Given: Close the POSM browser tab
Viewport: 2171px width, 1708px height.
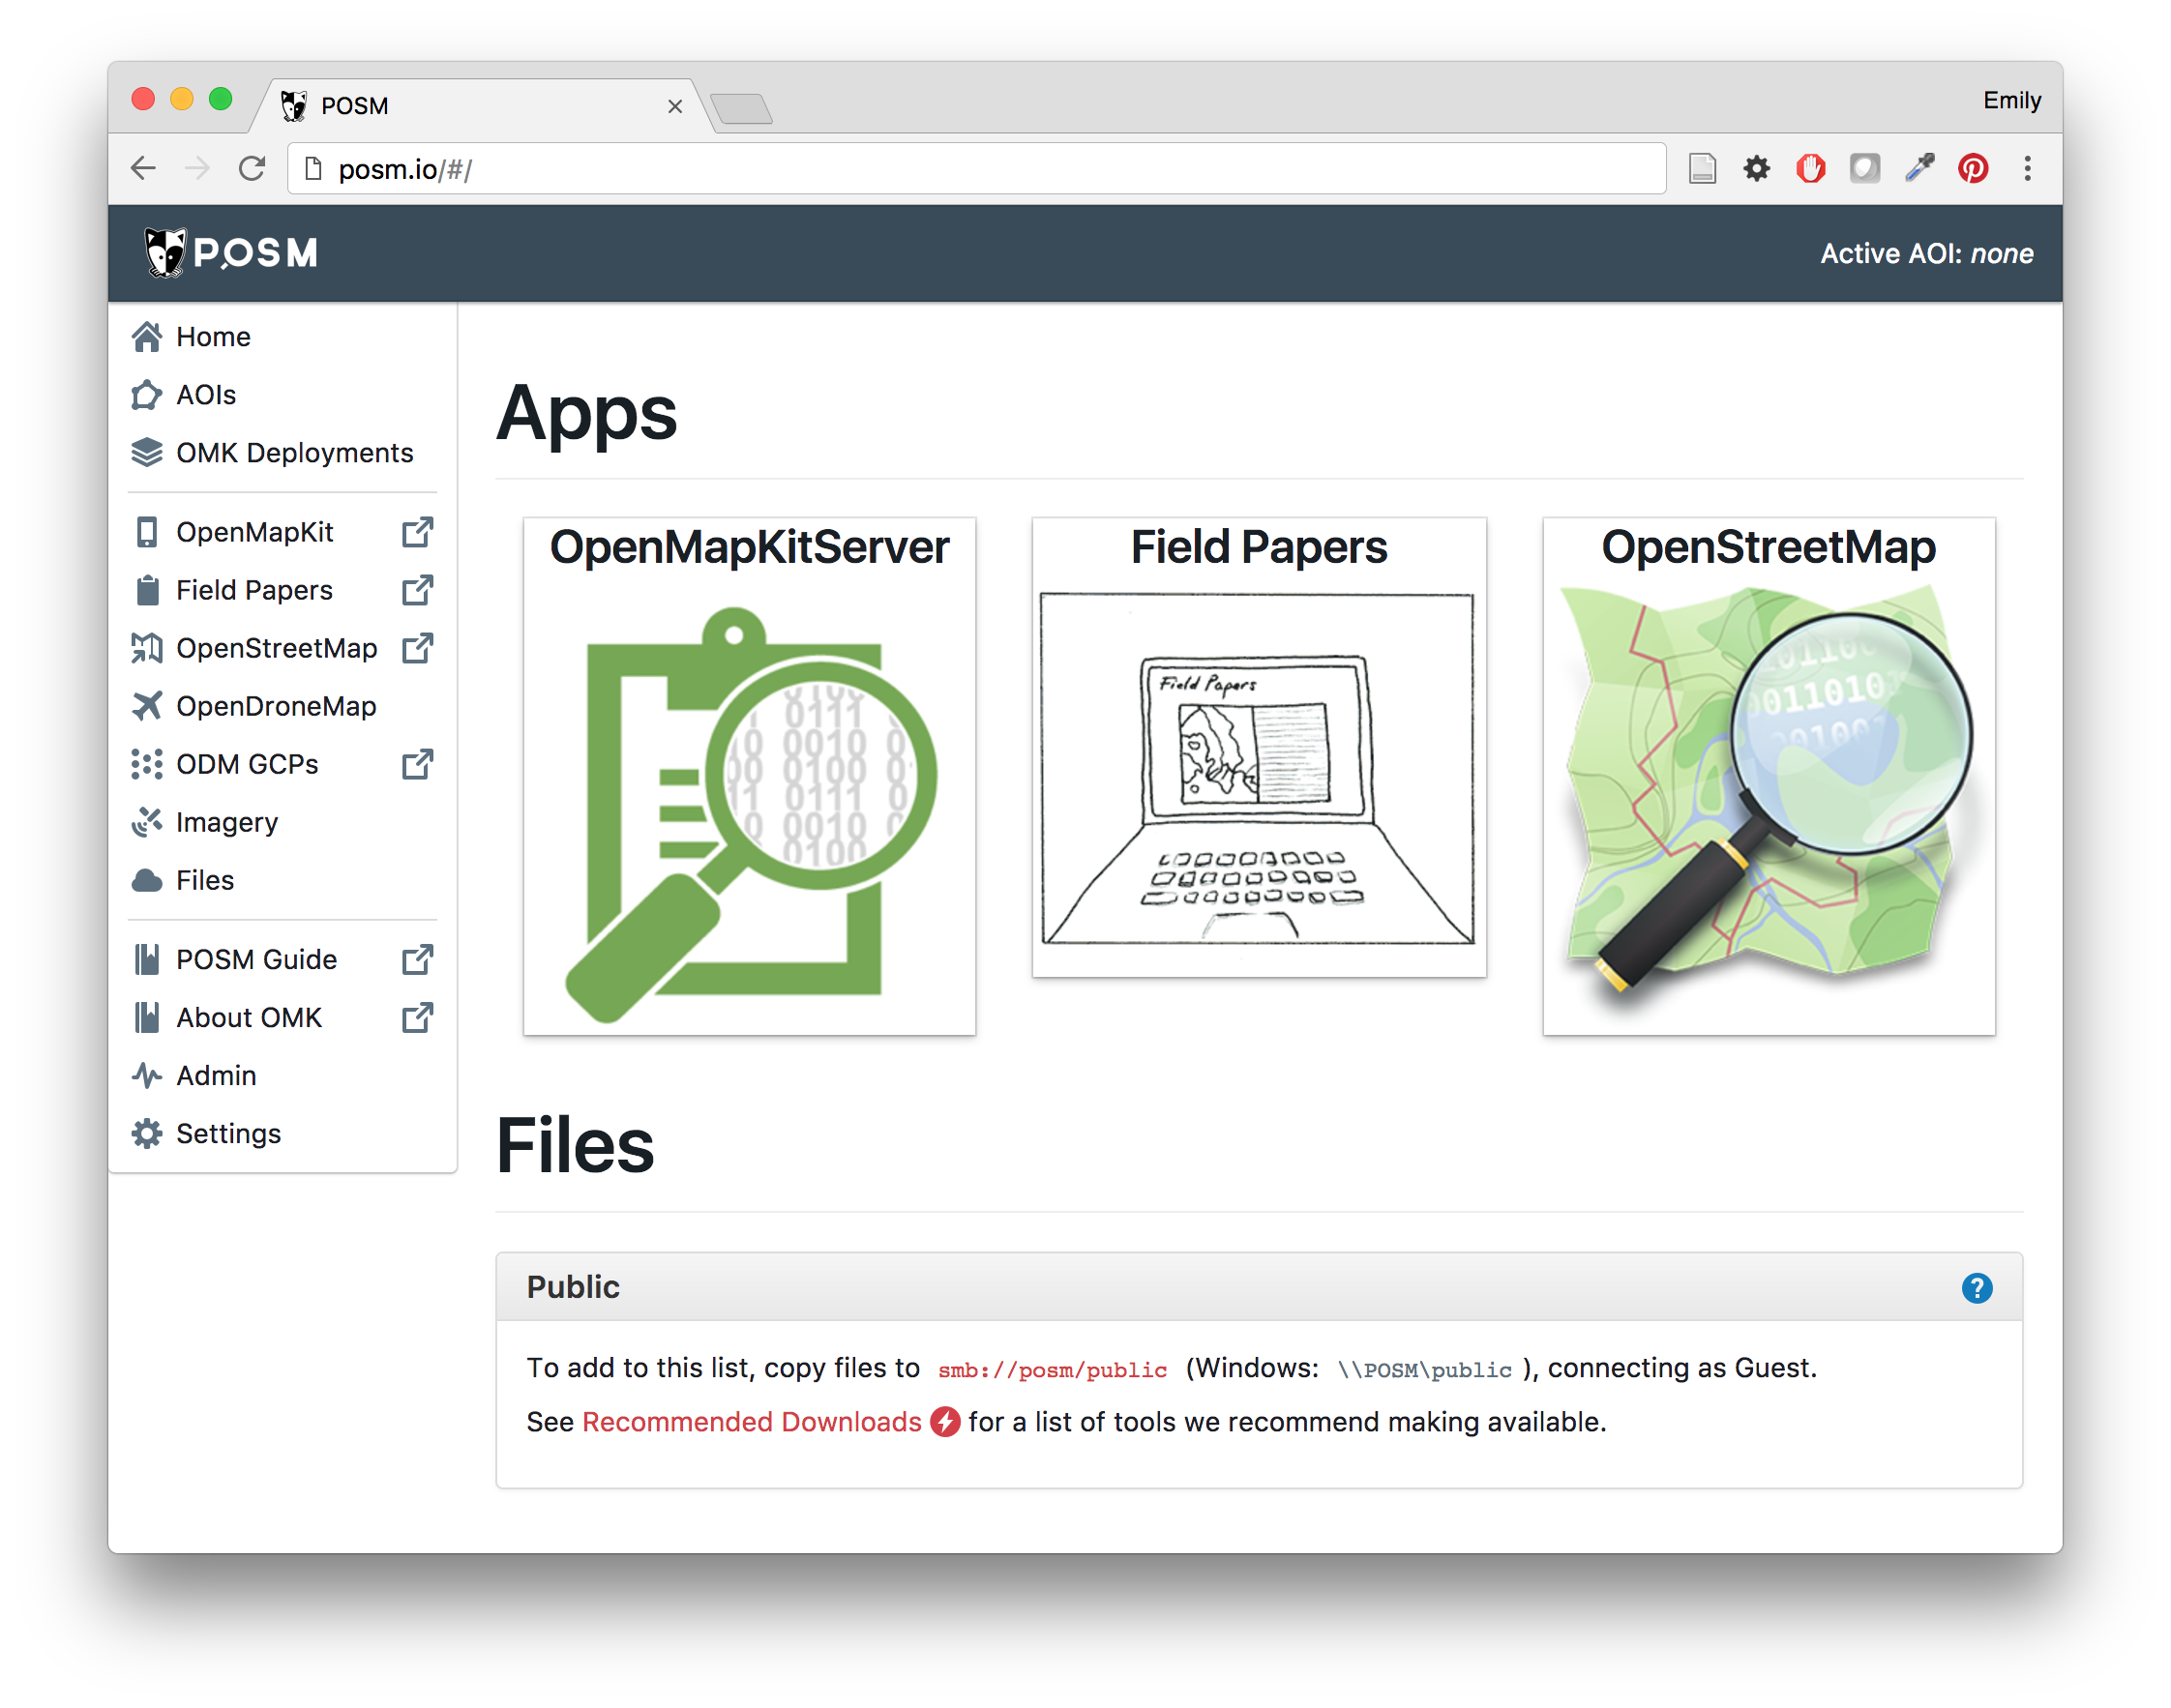Looking at the screenshot, I should (675, 106).
